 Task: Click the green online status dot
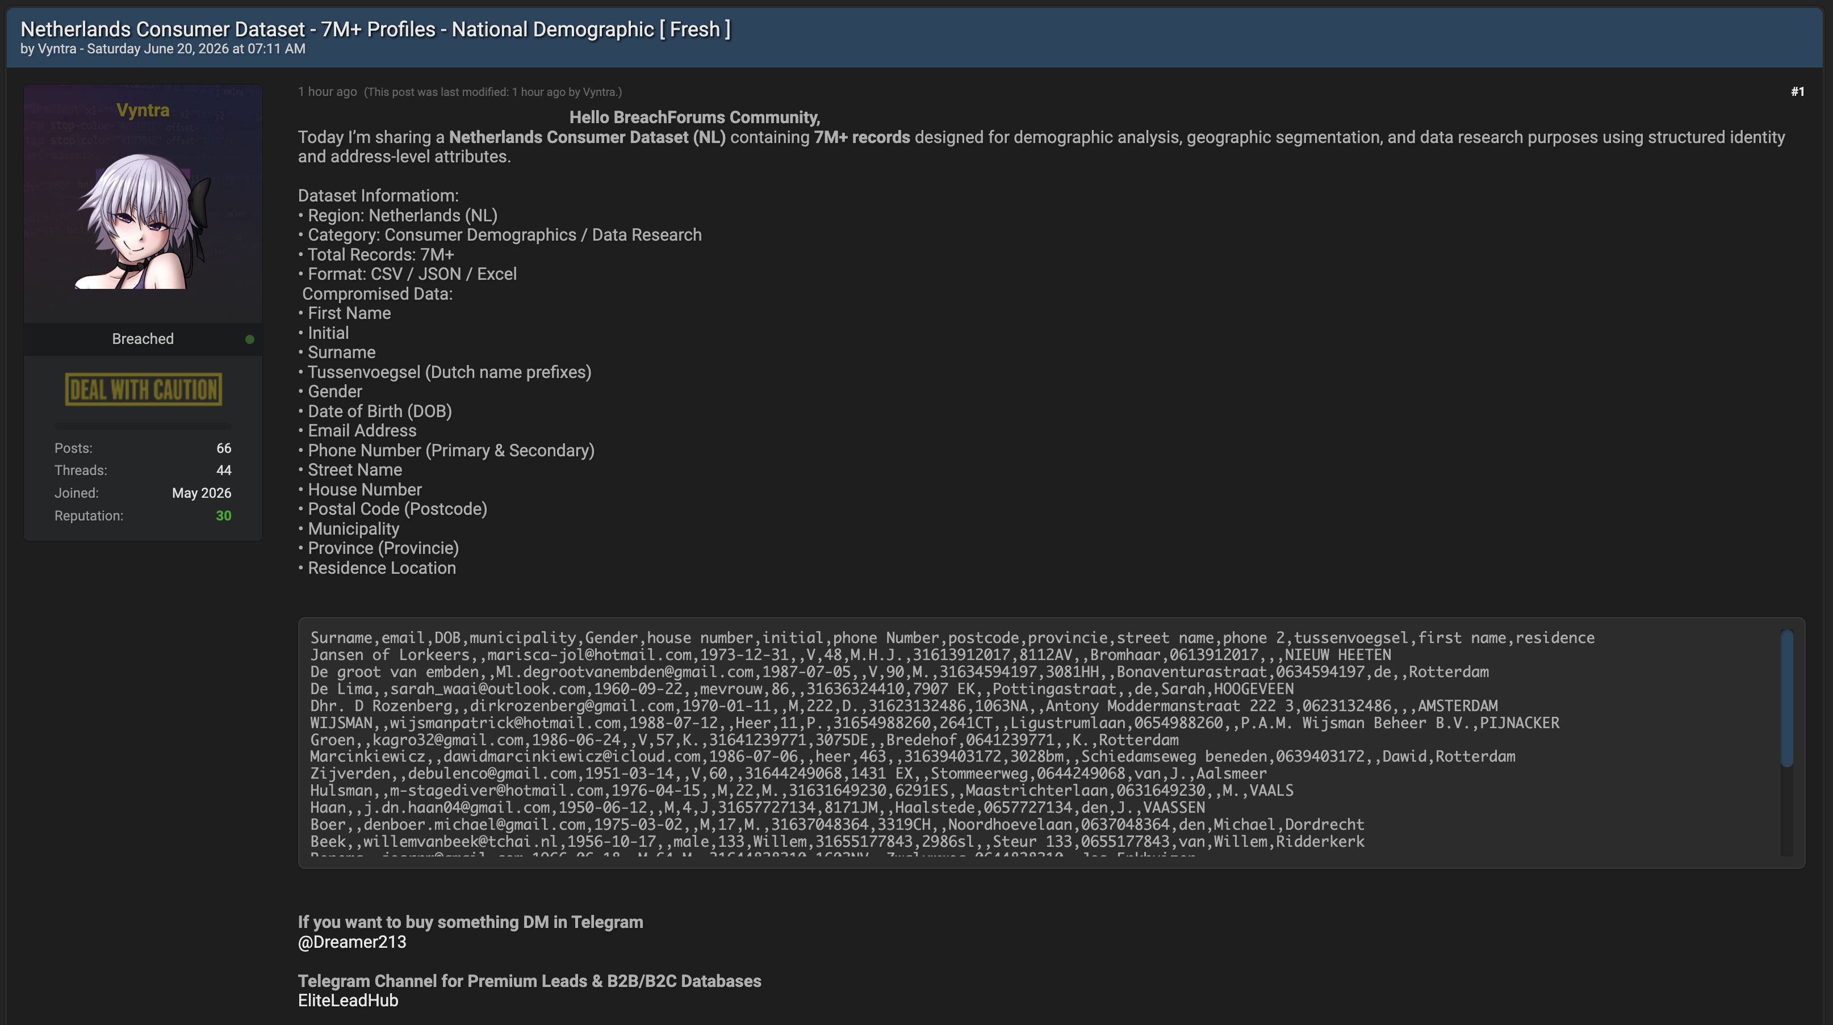point(250,339)
